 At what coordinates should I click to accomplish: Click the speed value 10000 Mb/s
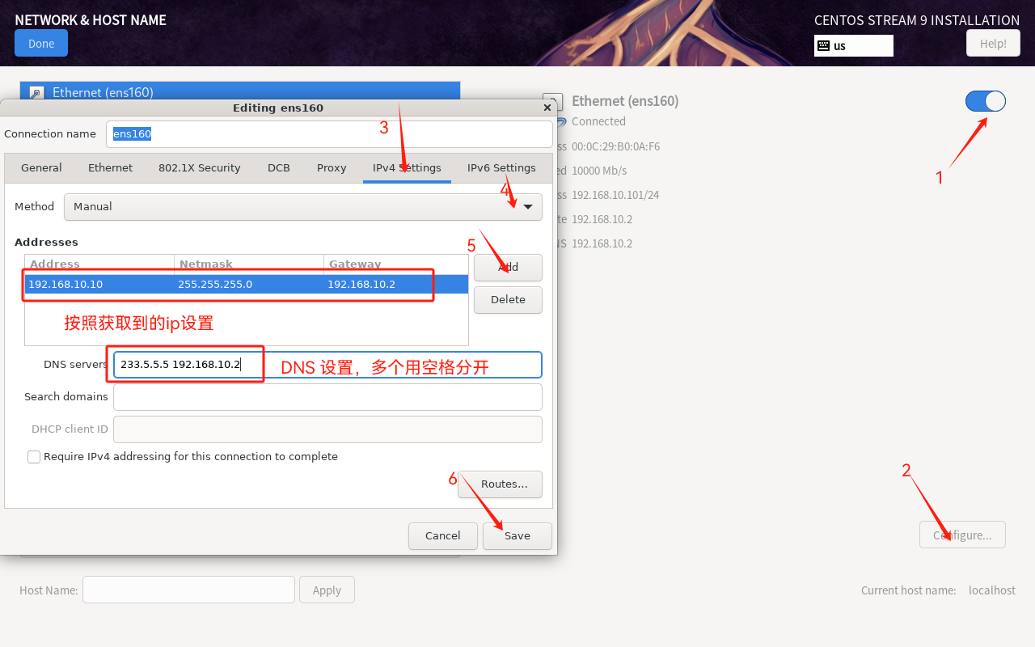click(599, 171)
